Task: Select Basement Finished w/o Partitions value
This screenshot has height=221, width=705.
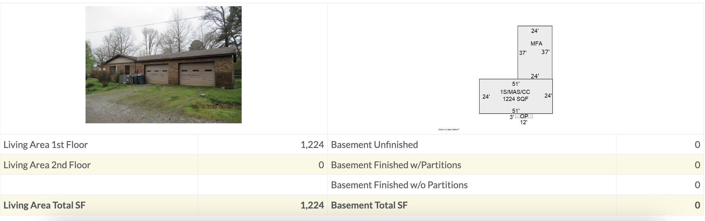Action: point(697,185)
